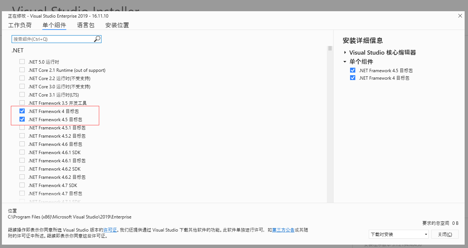Screen dimensions: 468x248
Task: Click the component list scrollbar thumb
Action: point(330,48)
